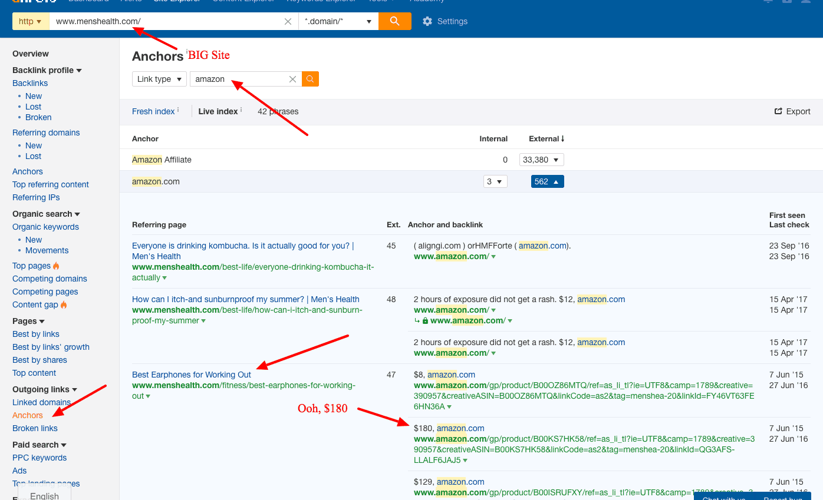The width and height of the screenshot is (823, 500).
Task: Open Broken links in the sidebar
Action: coord(35,428)
